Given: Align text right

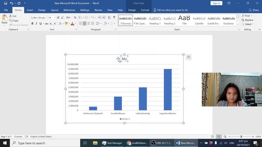Looking at the screenshot, I should tap(88, 24).
